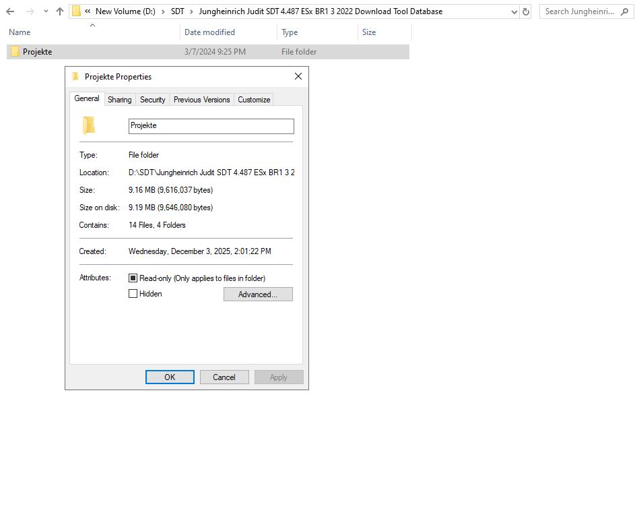Open the recent locations dropdown arrow
Image resolution: width=637 pixels, height=527 pixels.
[46, 11]
